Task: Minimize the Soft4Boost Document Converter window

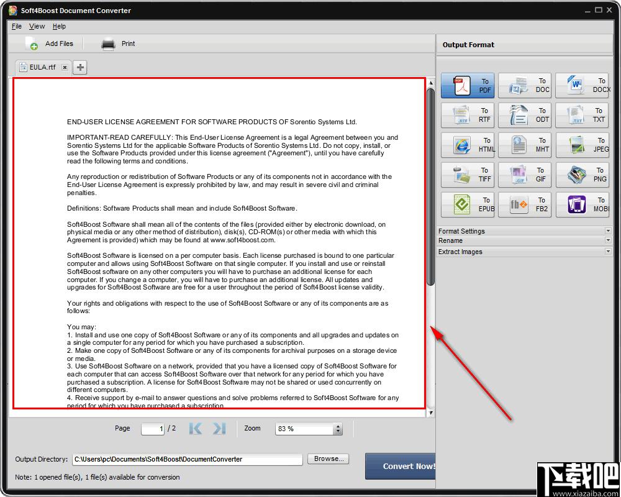Action: (x=587, y=11)
